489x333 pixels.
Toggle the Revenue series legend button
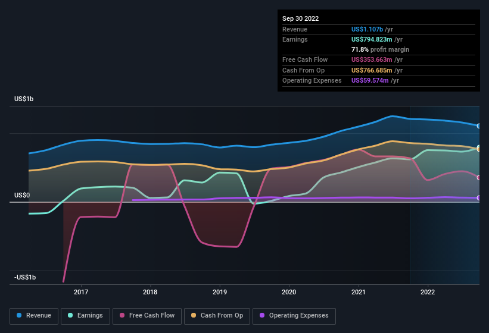point(34,316)
